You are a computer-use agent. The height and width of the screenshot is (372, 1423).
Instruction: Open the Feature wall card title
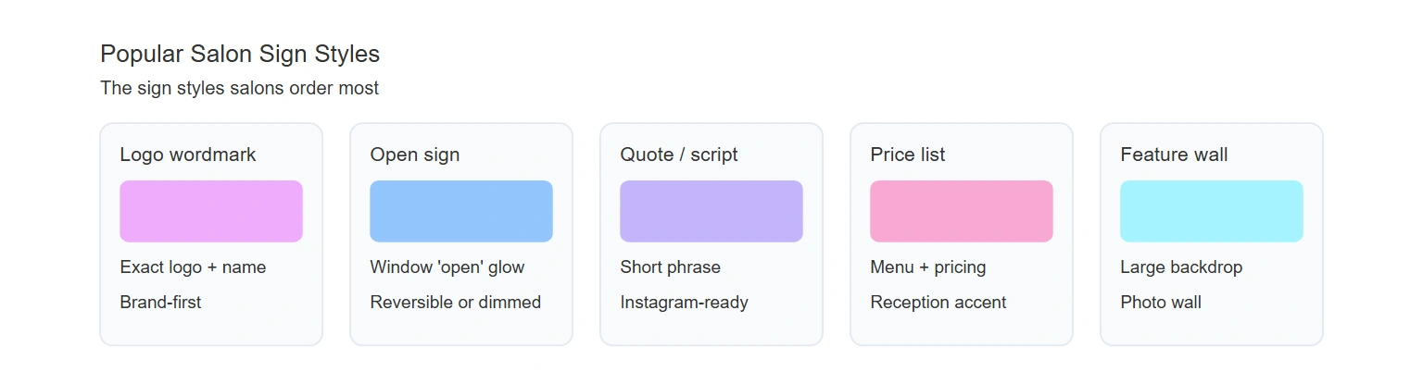[x=1174, y=155]
